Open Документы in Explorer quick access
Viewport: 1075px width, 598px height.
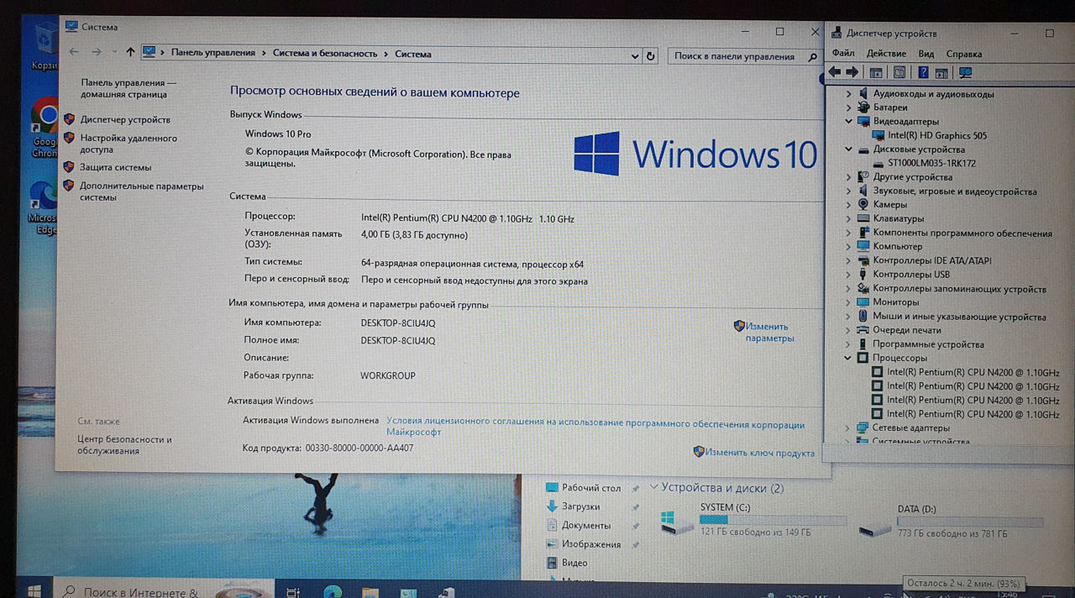coord(586,525)
